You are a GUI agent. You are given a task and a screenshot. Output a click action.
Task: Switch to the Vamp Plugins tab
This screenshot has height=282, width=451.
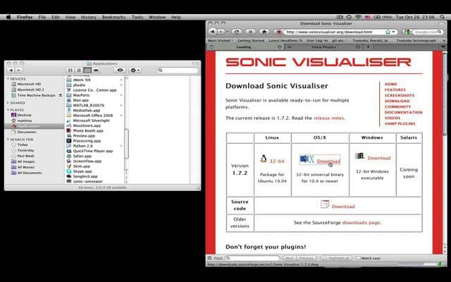pos(323,47)
